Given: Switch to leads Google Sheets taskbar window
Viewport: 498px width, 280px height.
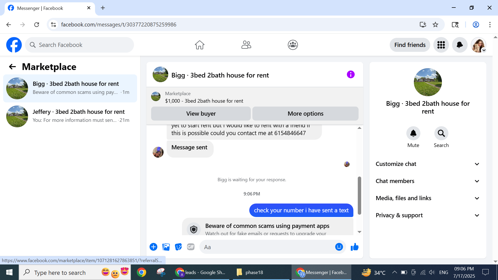Looking at the screenshot, I should click(x=201, y=272).
